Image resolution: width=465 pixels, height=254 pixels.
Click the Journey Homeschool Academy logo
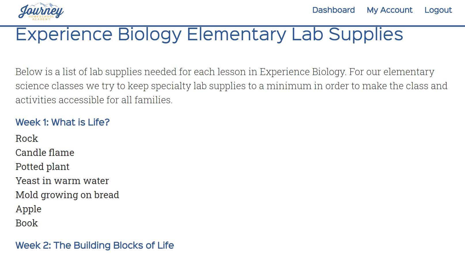pyautogui.click(x=41, y=12)
